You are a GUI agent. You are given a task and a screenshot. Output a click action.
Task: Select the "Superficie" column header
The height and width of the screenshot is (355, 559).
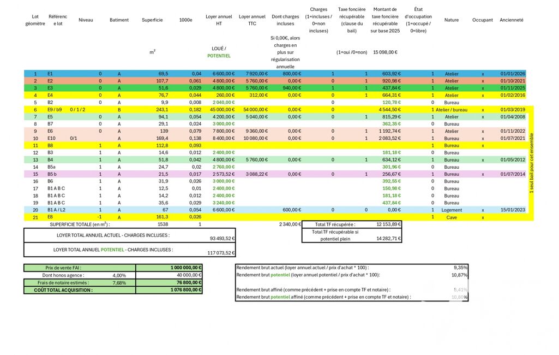[x=152, y=20]
